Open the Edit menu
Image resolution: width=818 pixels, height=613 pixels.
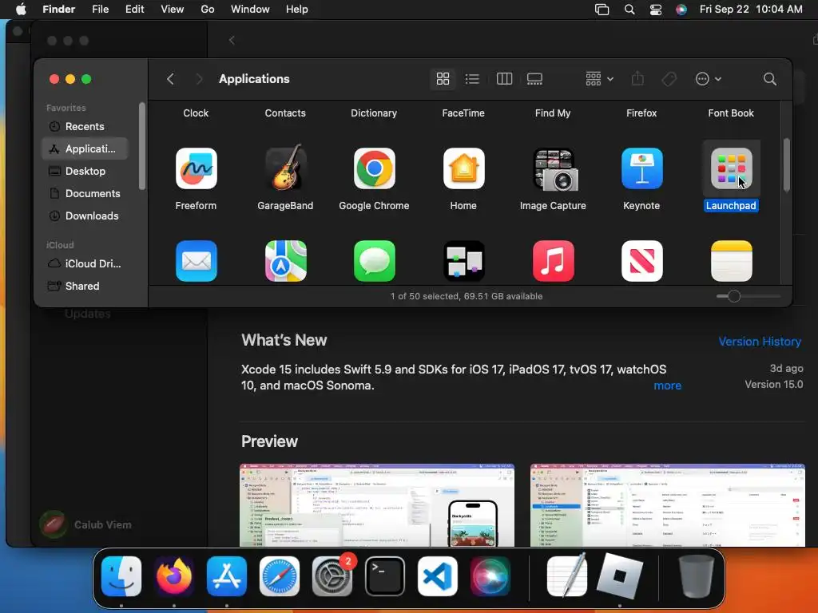tap(134, 10)
